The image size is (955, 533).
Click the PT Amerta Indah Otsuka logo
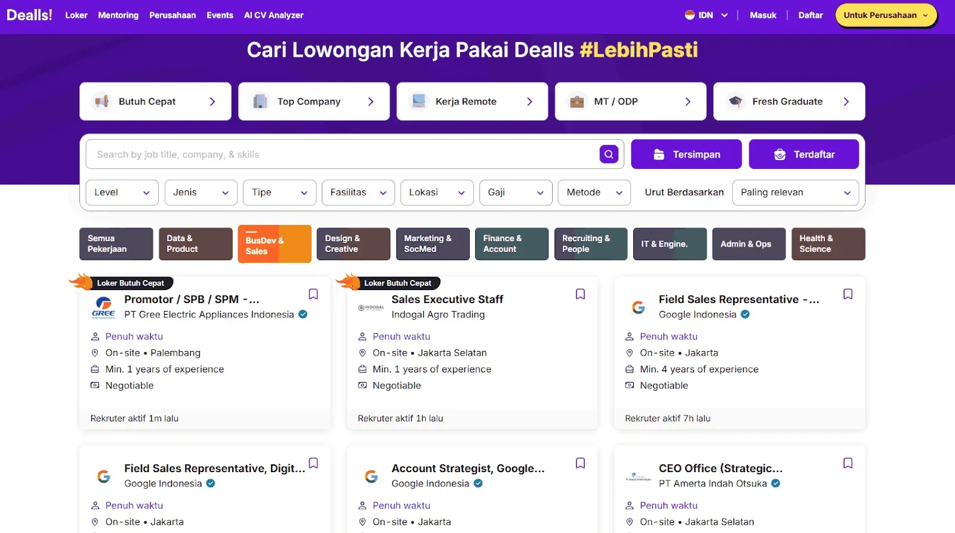coord(638,476)
